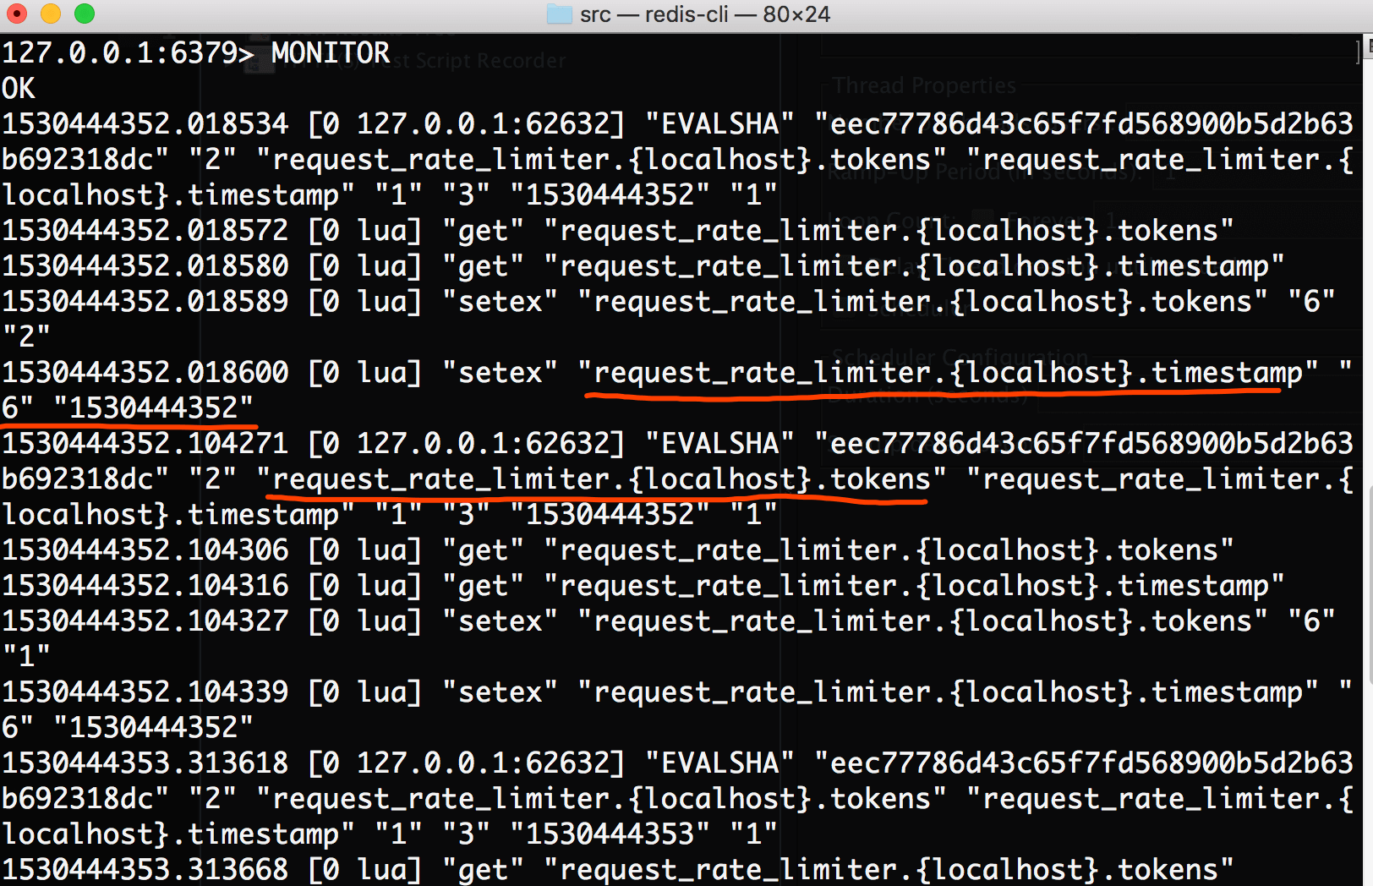Image resolution: width=1373 pixels, height=886 pixels.
Task: Click timestamp 1530444352.104339
Action: (145, 692)
